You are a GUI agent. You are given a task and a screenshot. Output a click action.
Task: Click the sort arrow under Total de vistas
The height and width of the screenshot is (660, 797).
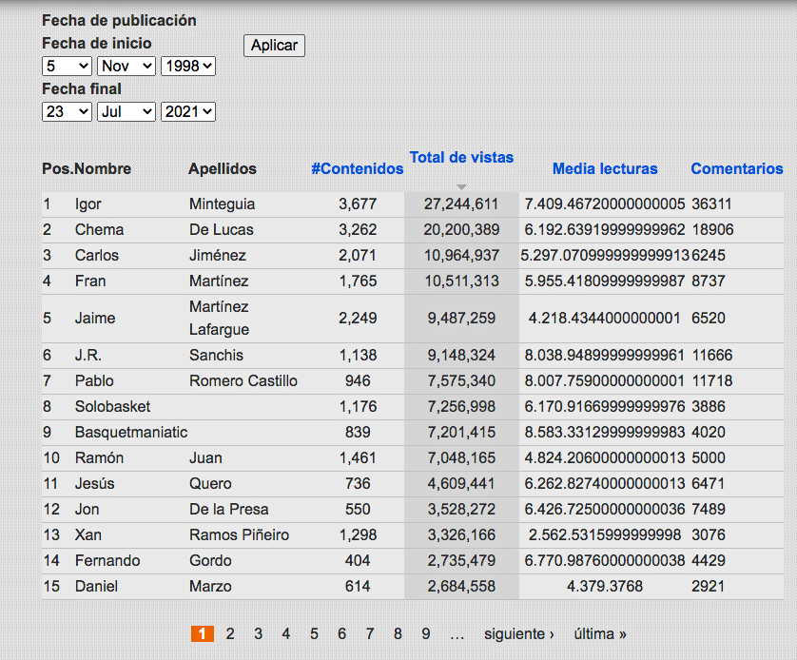point(461,186)
